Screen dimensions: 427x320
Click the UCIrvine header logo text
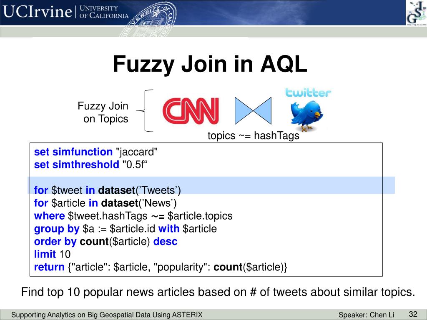[37, 12]
